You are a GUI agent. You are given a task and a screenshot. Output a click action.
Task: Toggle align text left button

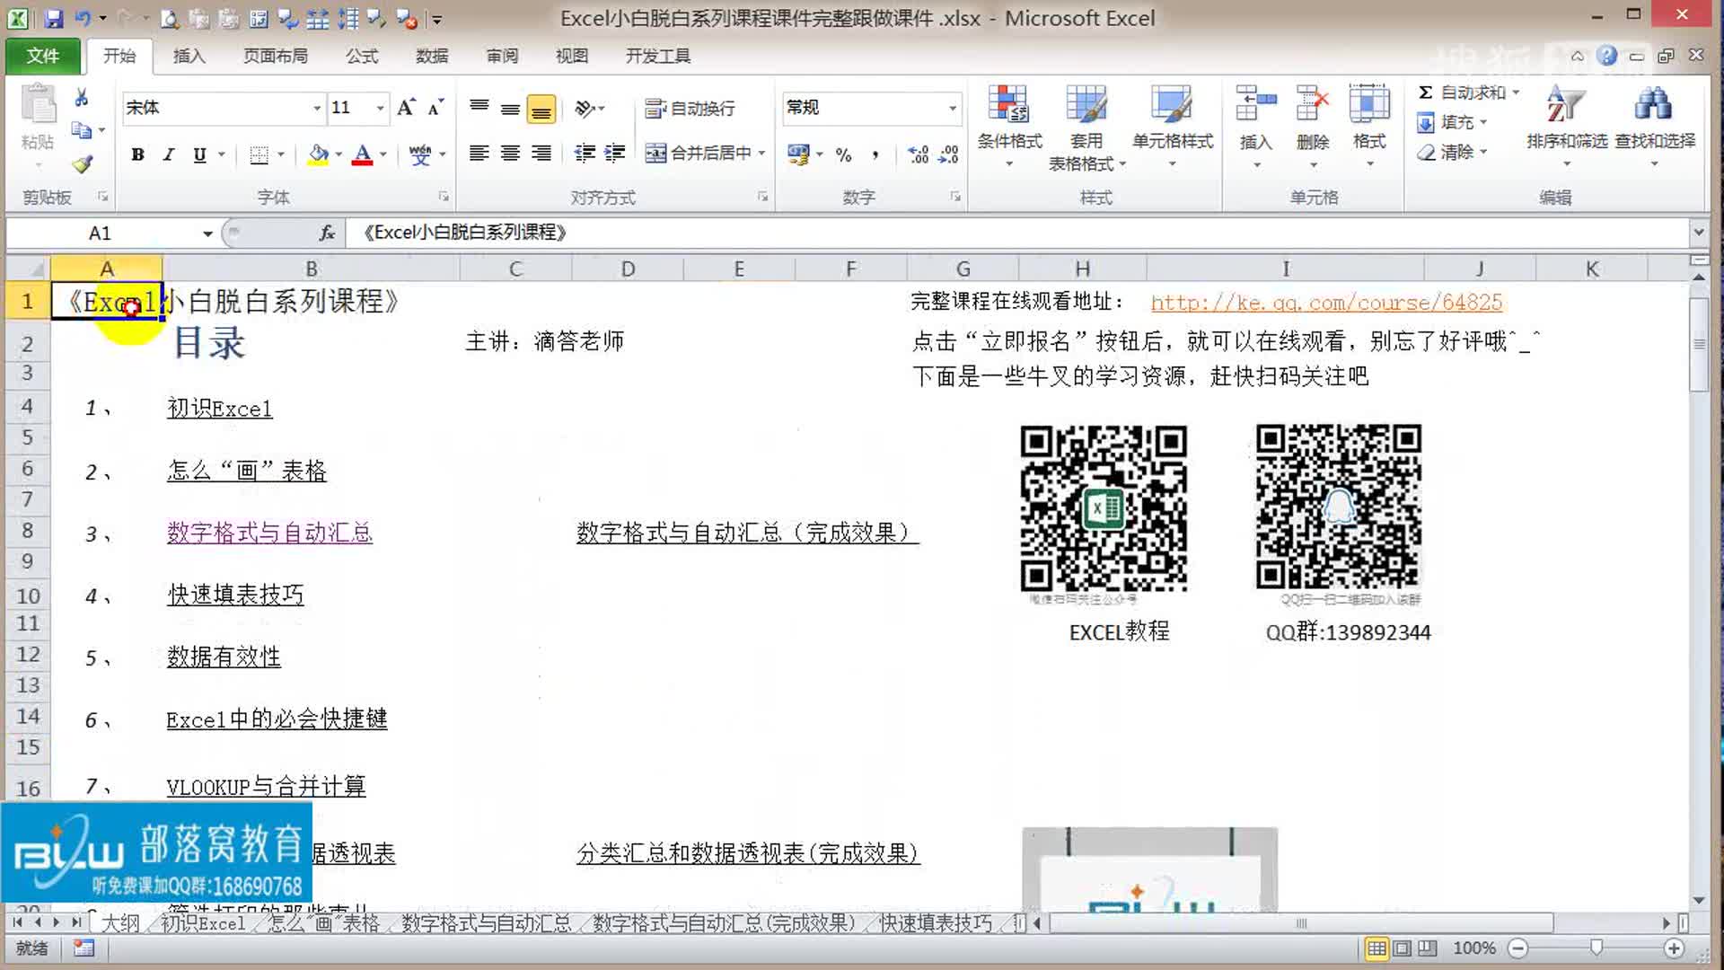[479, 154]
